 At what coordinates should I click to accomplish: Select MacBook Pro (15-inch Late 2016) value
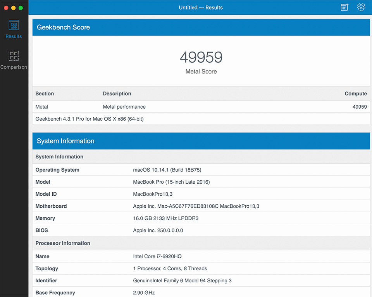tap(172, 182)
